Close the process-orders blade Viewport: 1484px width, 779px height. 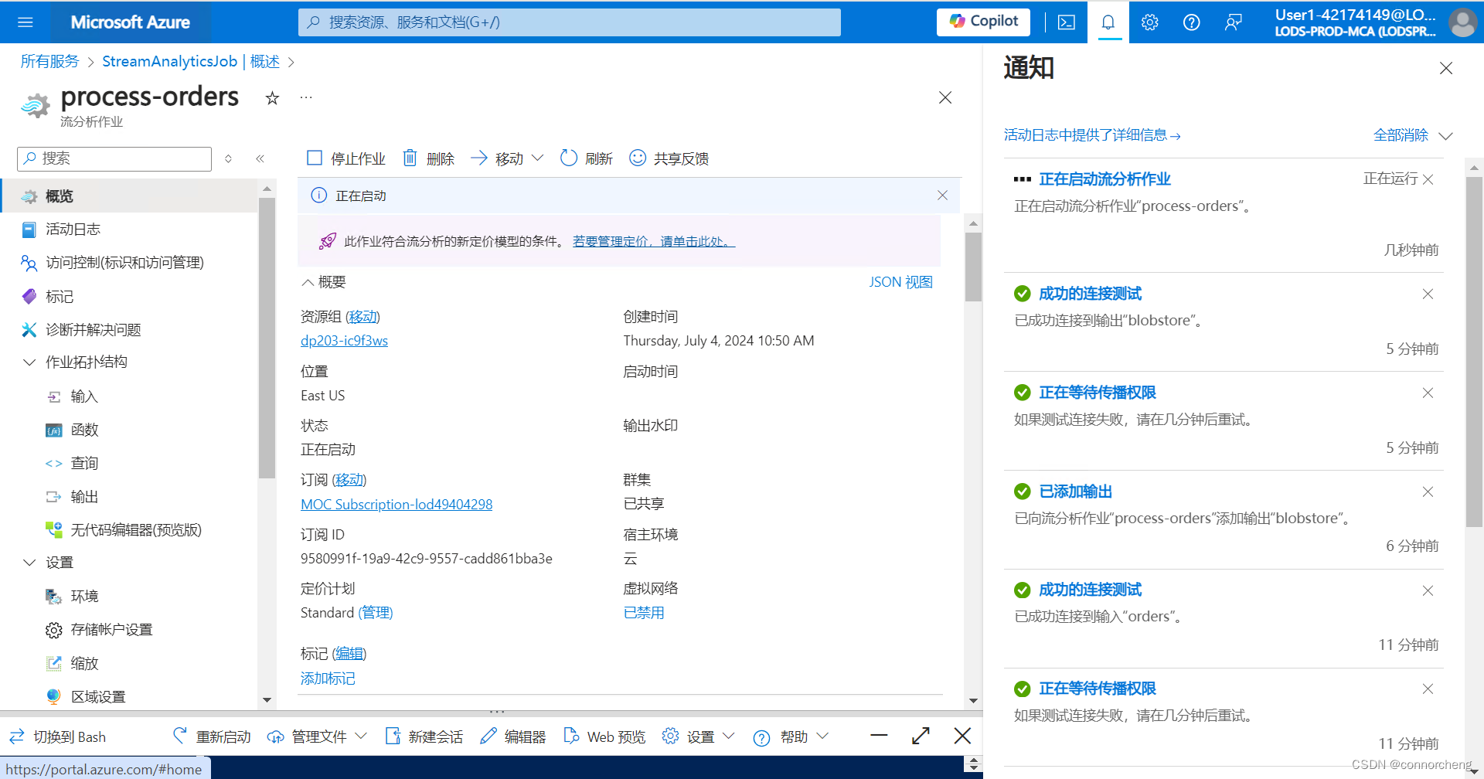point(945,97)
